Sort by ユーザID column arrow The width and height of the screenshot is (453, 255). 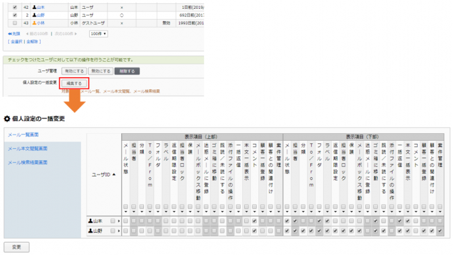point(114,175)
